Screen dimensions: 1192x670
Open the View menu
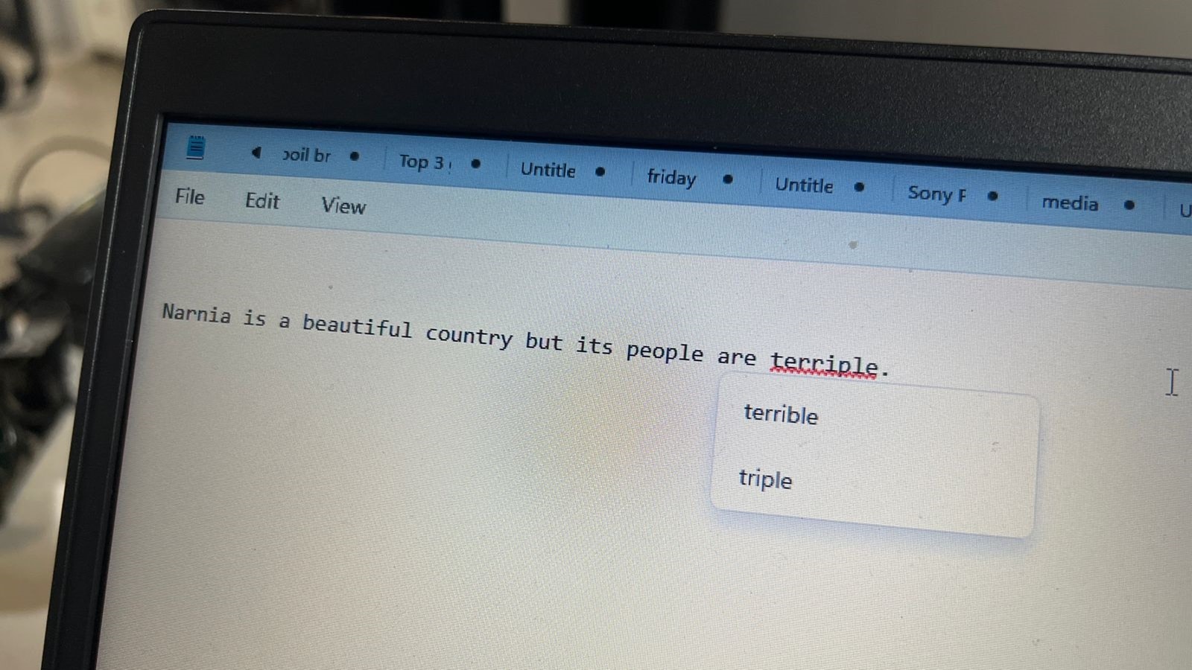click(x=343, y=206)
